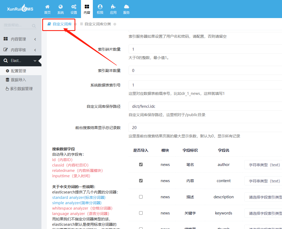Open the content field type dropdown

(263, 181)
